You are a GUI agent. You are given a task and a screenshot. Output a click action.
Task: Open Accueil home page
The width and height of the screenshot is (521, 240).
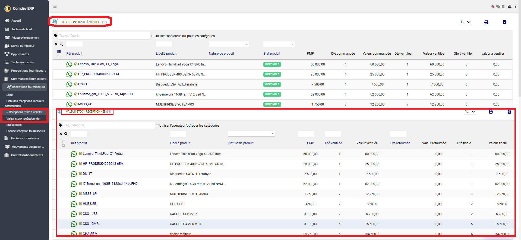coord(16,21)
